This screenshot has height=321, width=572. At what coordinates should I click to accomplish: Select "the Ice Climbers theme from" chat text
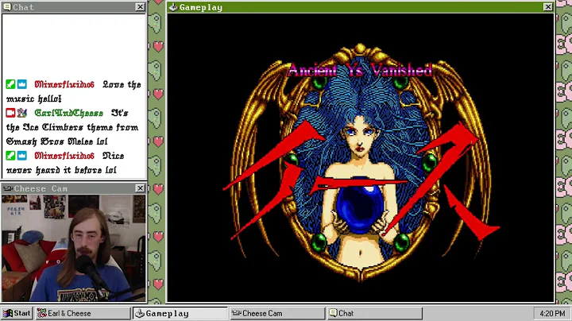click(72, 127)
